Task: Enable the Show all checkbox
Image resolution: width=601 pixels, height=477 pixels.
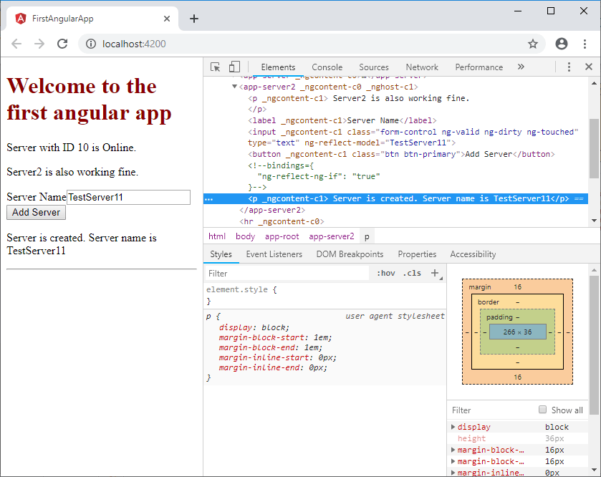Action: (542, 410)
